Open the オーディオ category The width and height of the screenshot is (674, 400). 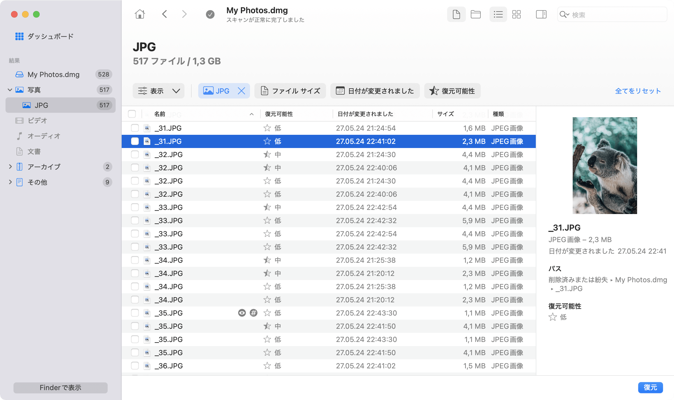pyautogui.click(x=60, y=136)
